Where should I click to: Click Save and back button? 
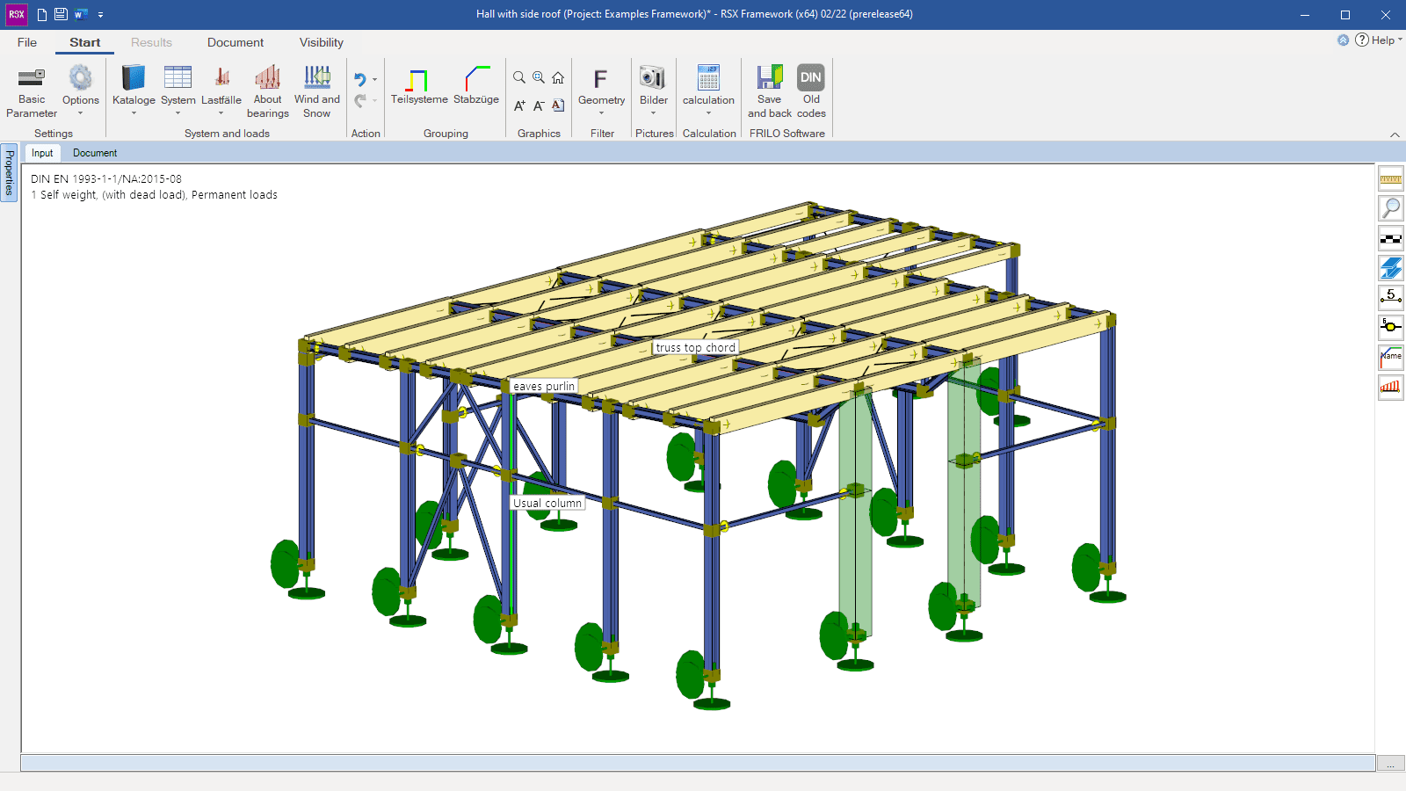point(769,91)
